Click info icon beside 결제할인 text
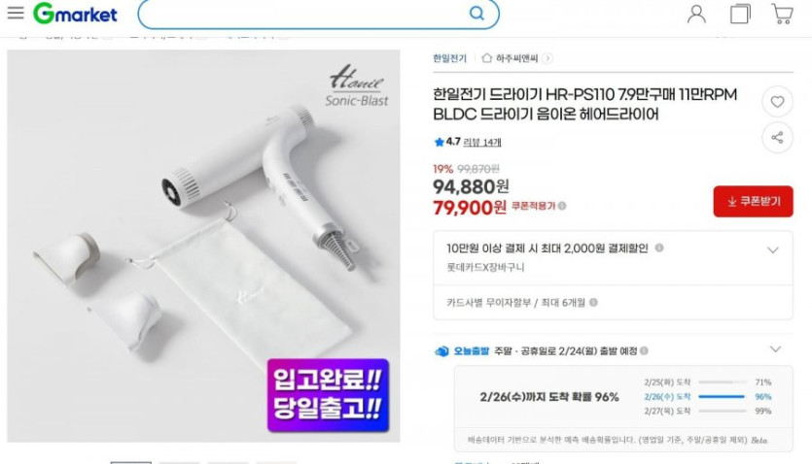812x464 pixels. pos(659,248)
